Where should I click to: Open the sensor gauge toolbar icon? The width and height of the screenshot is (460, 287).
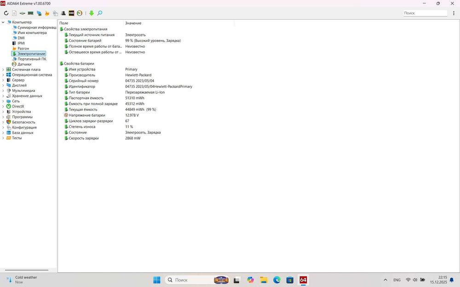tap(80, 13)
